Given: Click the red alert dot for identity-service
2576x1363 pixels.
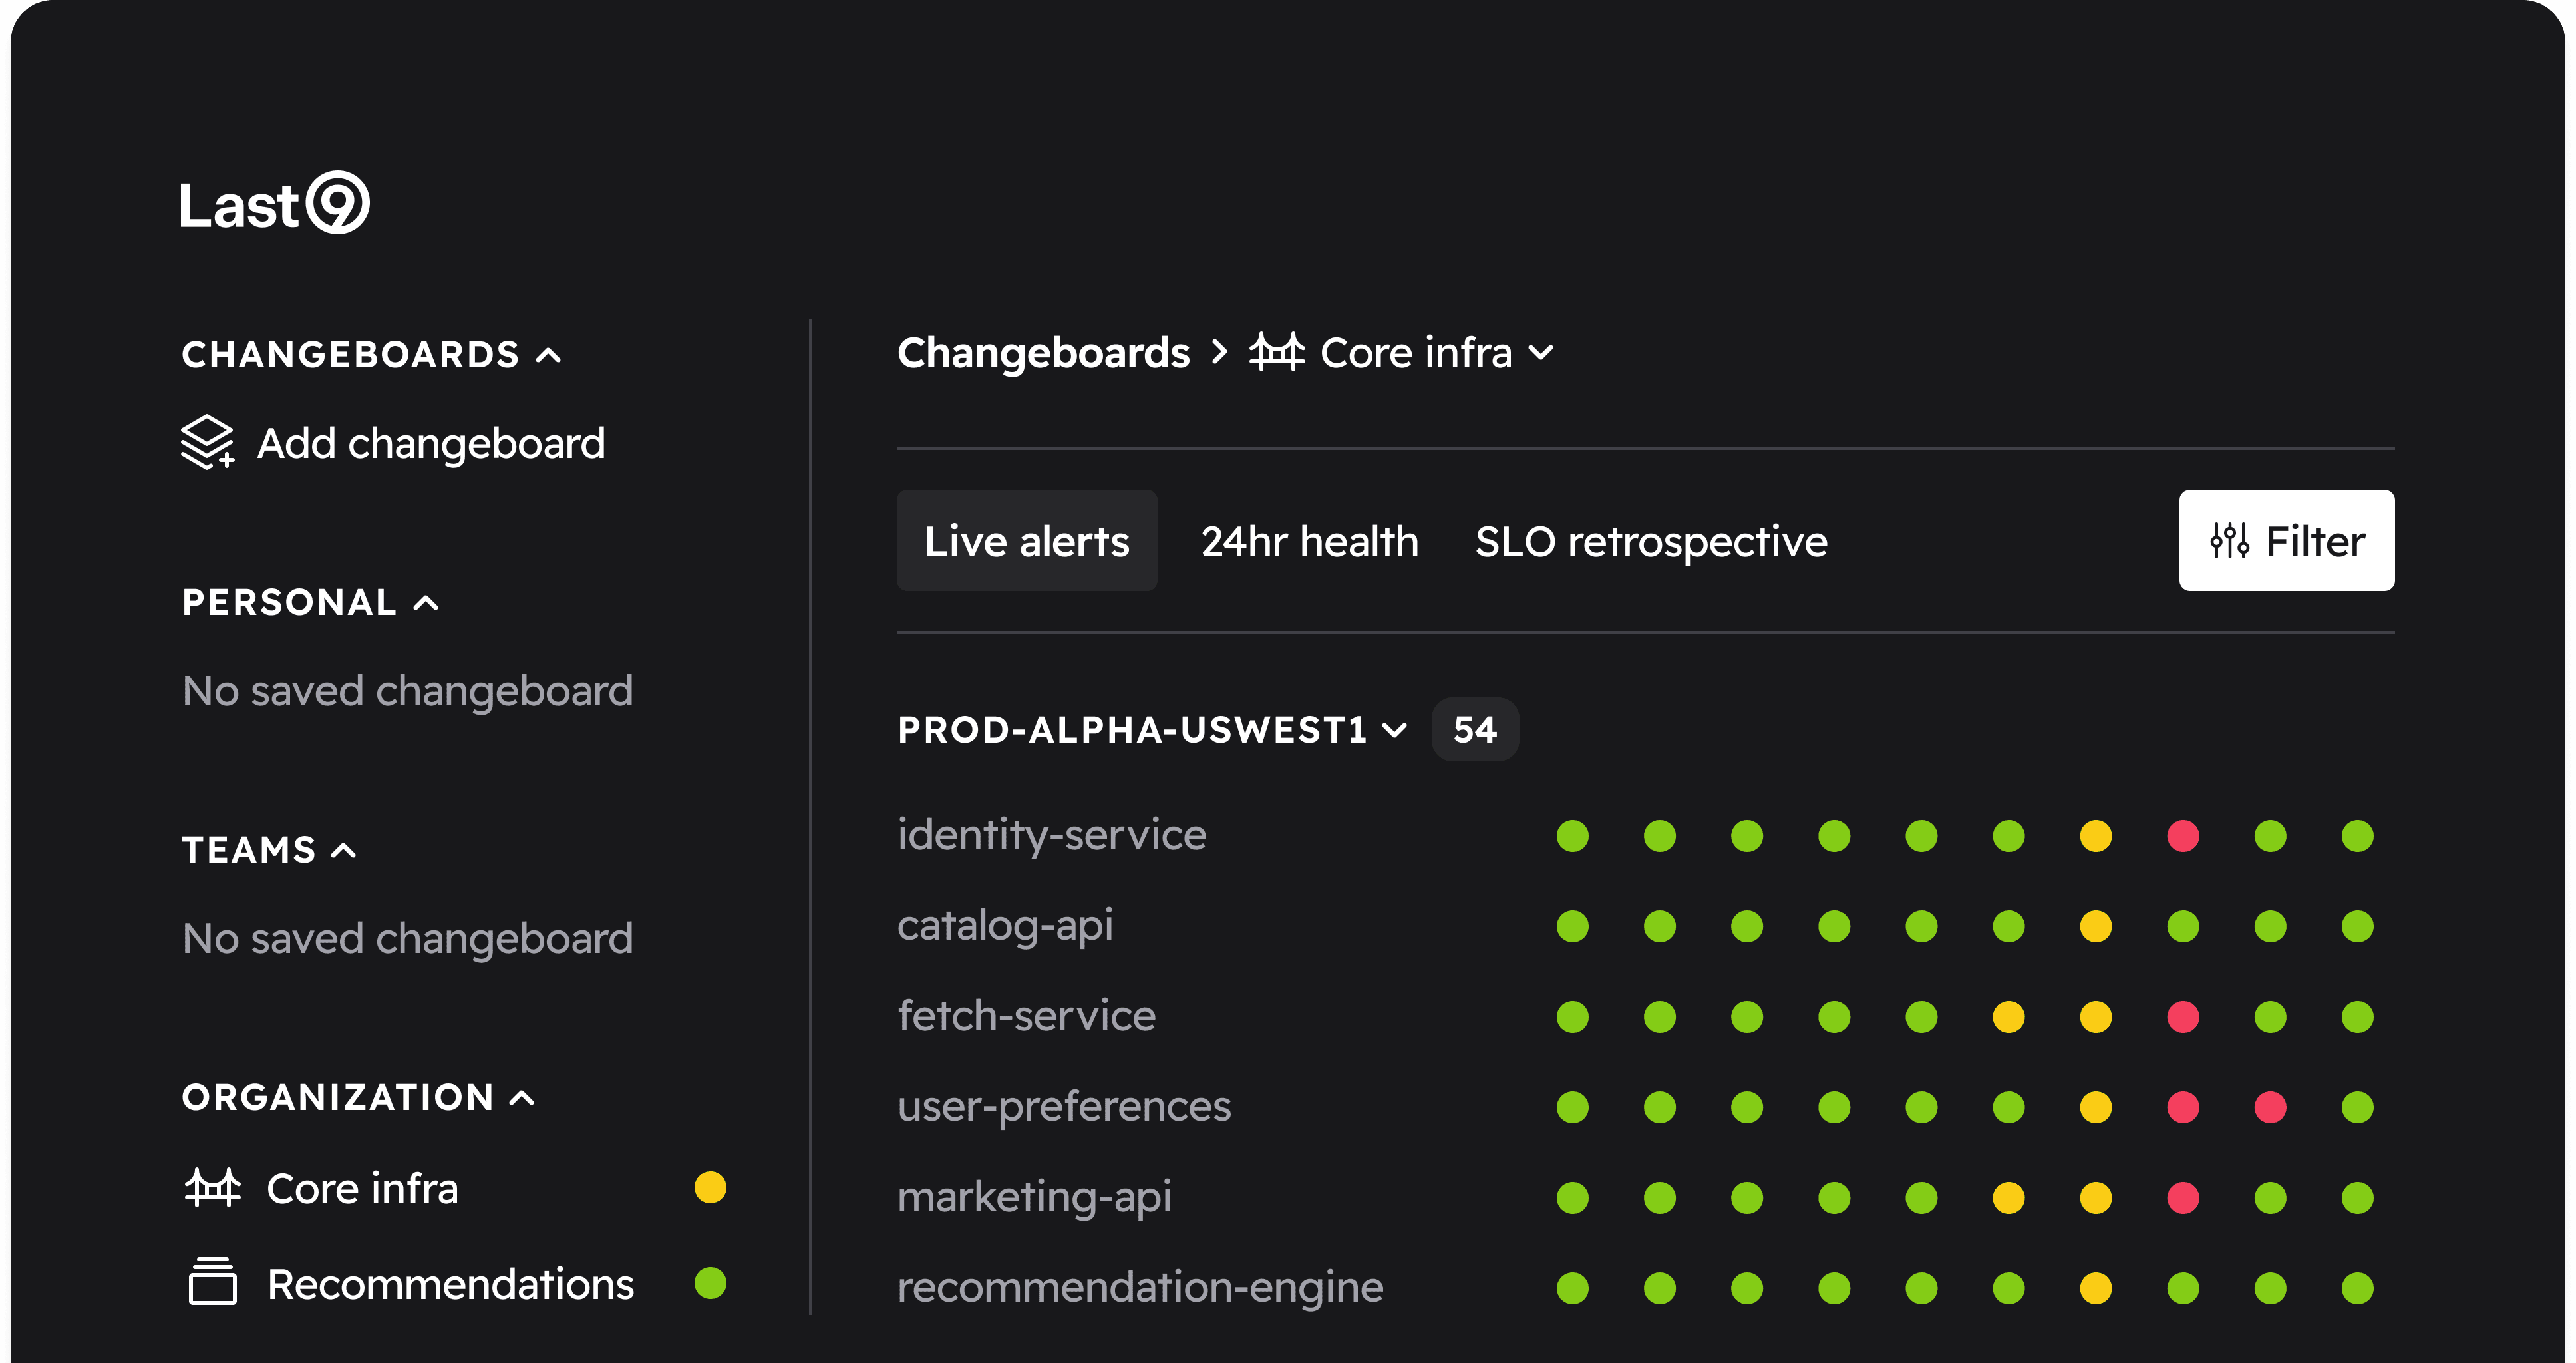Looking at the screenshot, I should coord(2182,835).
